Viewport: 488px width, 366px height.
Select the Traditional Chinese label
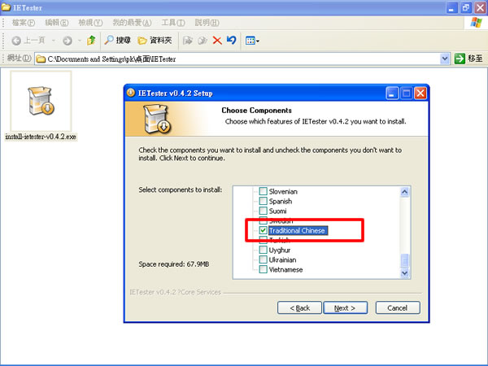click(297, 231)
